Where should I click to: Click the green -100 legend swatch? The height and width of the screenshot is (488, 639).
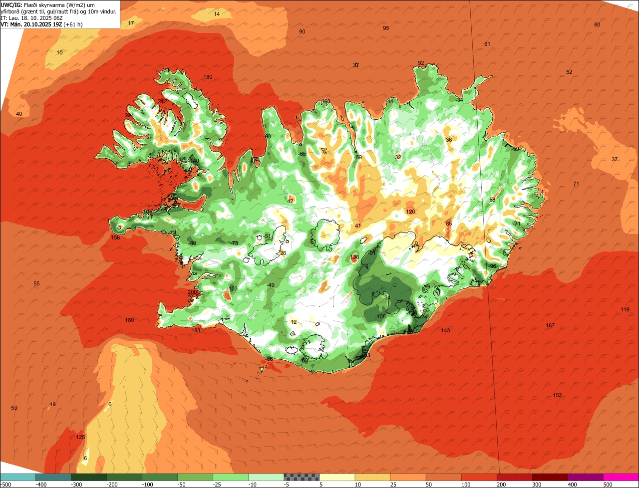(159, 477)
